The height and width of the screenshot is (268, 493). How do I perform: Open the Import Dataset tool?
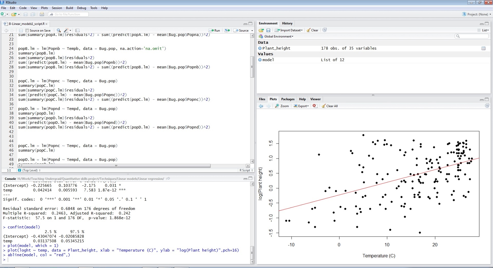click(288, 30)
